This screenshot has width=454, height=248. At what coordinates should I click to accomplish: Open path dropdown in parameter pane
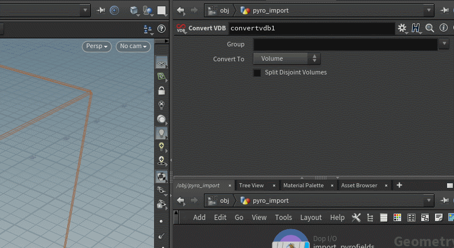coord(429,10)
